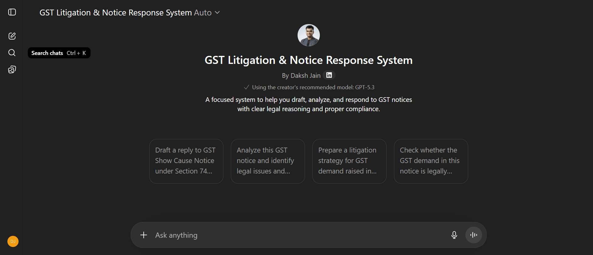Click 'Check whether the GST demand' suggestion card
Image resolution: width=593 pixels, height=255 pixels.
click(x=431, y=161)
